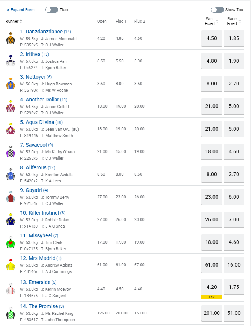Select Aliferous win fixed odds 8.00
This screenshot has width=251, height=326.
point(212,174)
